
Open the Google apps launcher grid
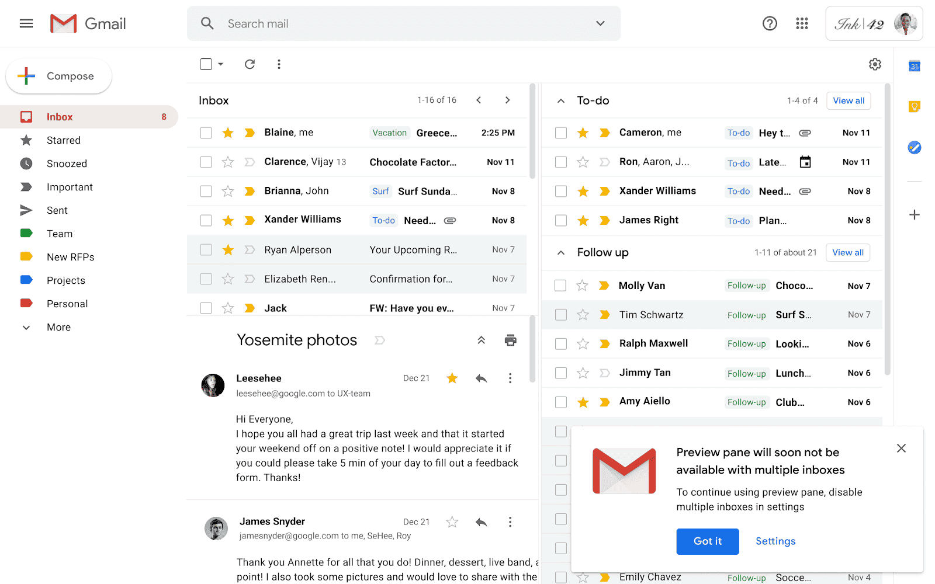[x=802, y=23]
